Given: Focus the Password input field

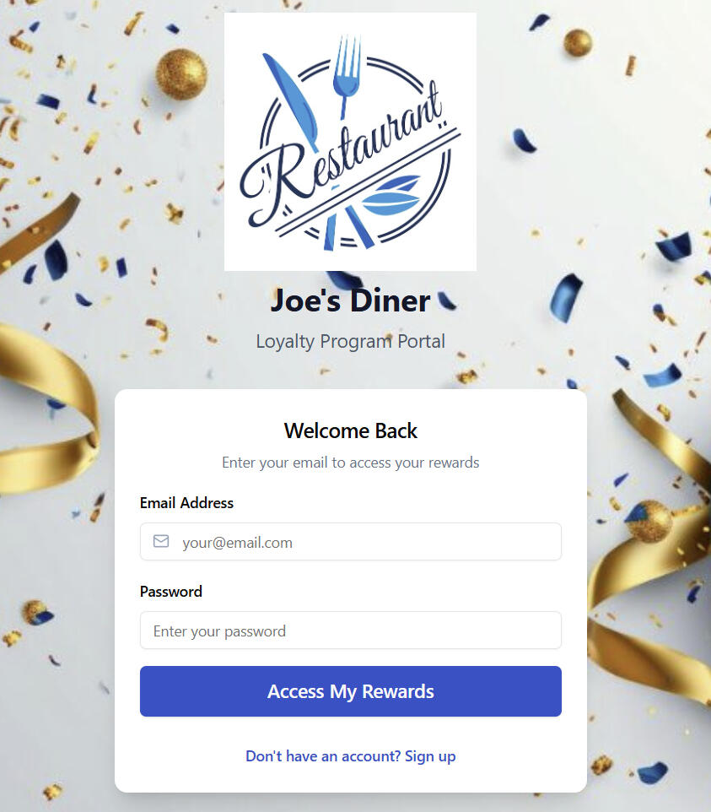Looking at the screenshot, I should click(x=350, y=631).
